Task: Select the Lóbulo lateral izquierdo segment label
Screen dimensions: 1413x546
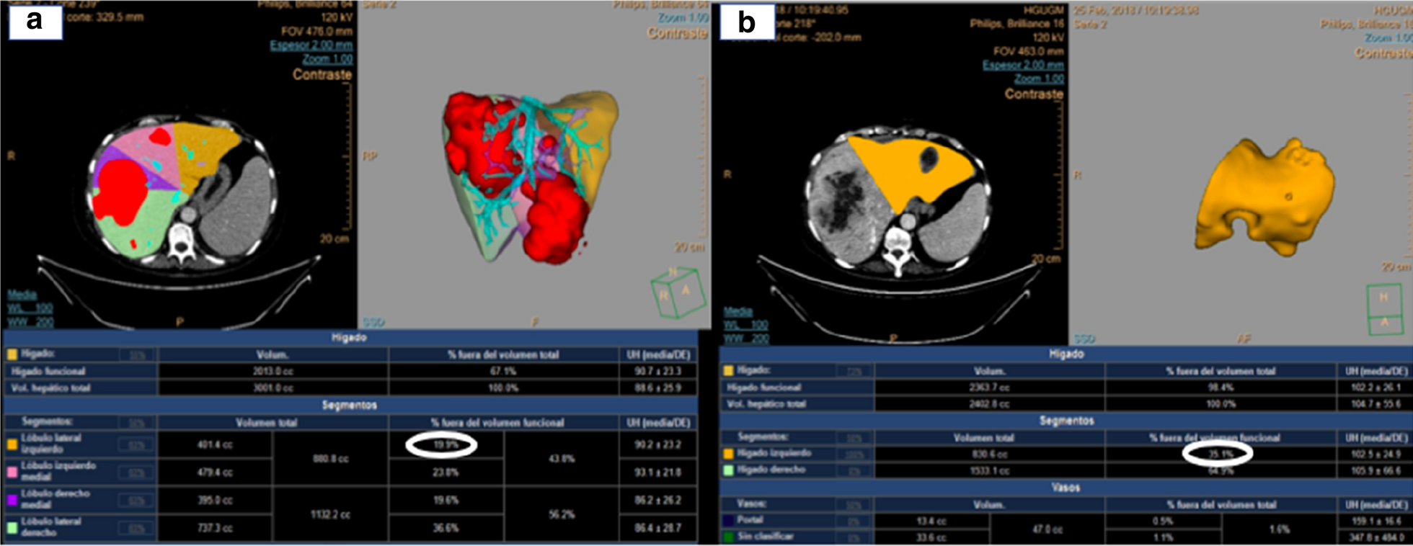Action: pos(50,444)
